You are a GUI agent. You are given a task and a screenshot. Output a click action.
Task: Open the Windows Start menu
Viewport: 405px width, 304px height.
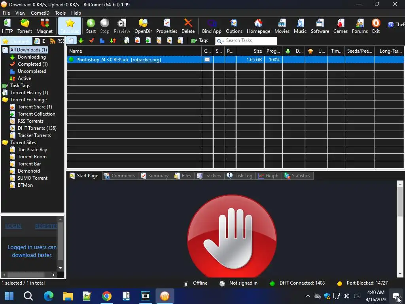pos(9,296)
